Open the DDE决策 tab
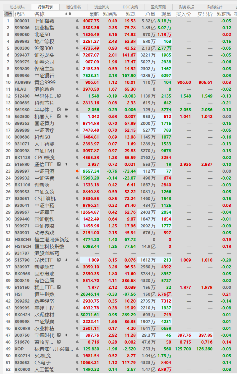The width and height of the screenshot is (237, 374). (x=130, y=7)
